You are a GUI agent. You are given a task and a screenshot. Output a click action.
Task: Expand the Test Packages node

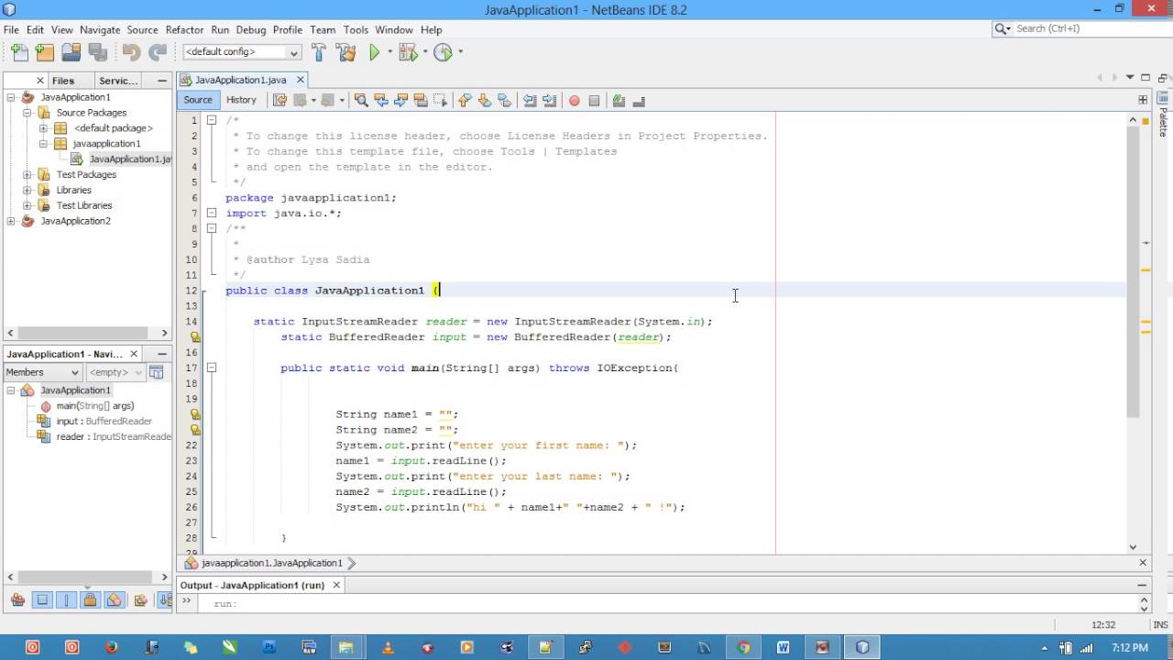point(27,174)
